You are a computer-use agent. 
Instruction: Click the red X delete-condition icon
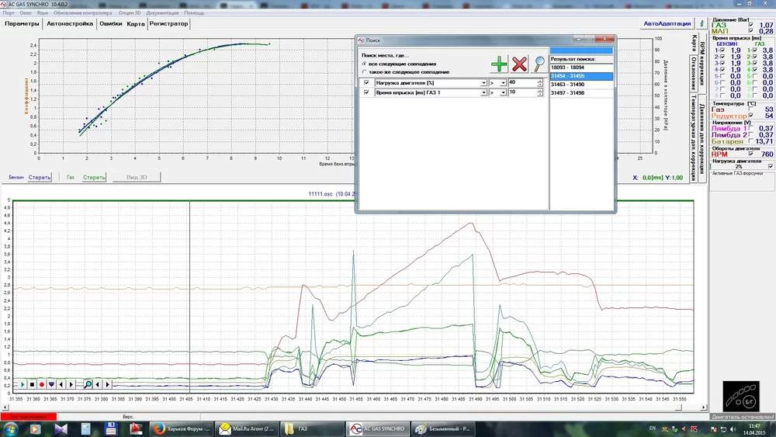519,64
